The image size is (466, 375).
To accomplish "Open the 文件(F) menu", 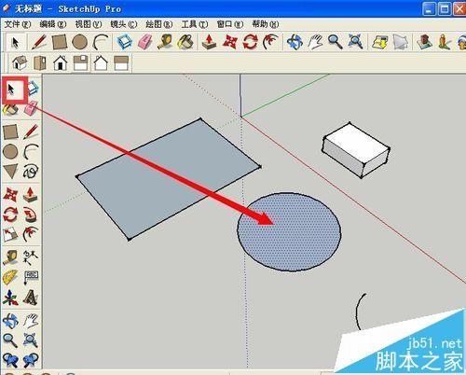I will tap(18, 24).
